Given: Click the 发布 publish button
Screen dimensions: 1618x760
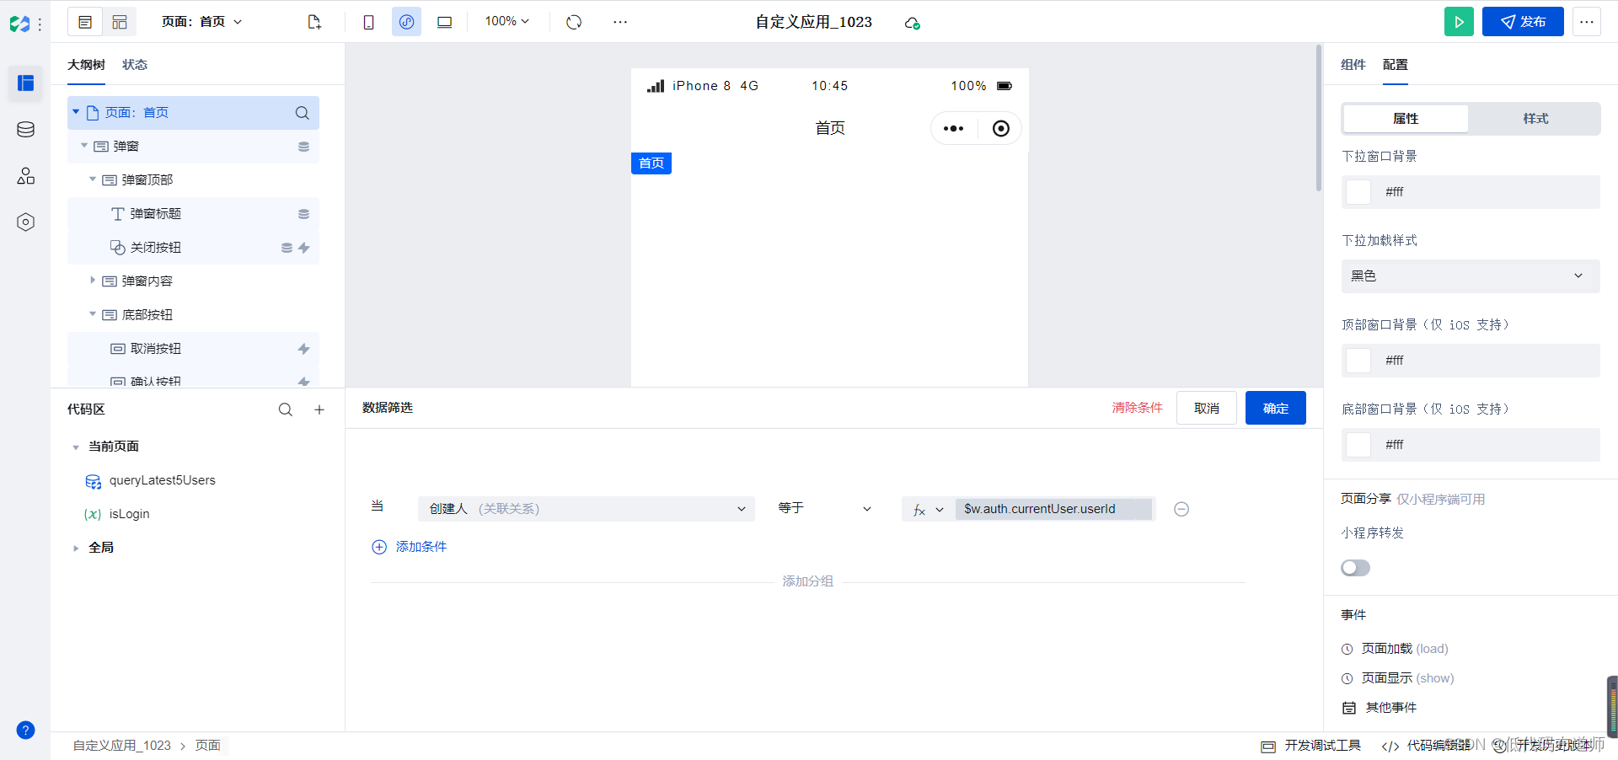Looking at the screenshot, I should click(1523, 22).
